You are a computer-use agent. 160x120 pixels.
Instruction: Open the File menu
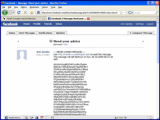tap(4, 7)
